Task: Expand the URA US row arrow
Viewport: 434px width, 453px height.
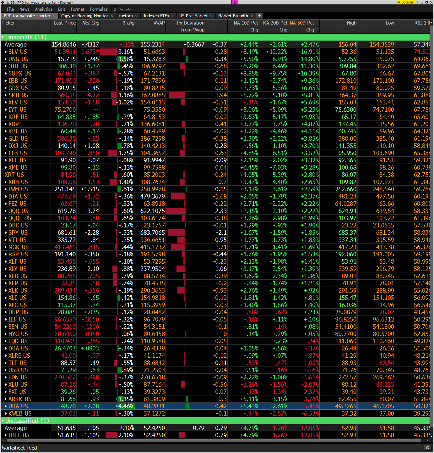Action: coord(6,406)
